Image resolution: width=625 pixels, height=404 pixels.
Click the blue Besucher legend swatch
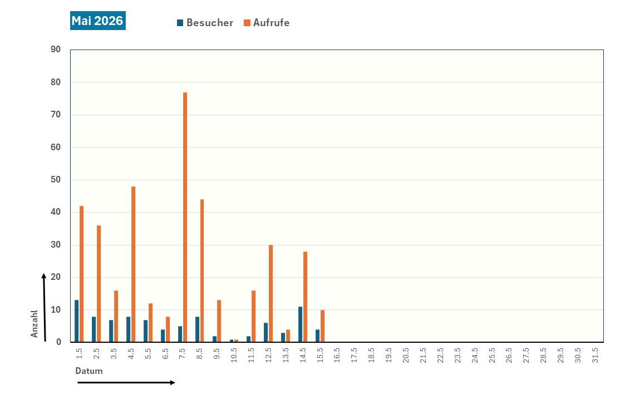pos(180,23)
